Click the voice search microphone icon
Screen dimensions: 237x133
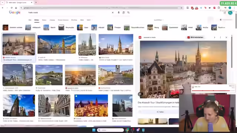coord(118,13)
